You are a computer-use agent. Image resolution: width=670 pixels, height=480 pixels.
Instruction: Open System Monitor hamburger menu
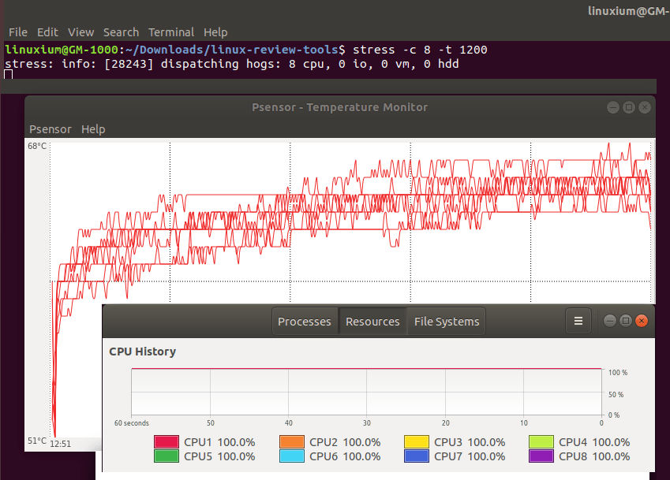(x=578, y=321)
